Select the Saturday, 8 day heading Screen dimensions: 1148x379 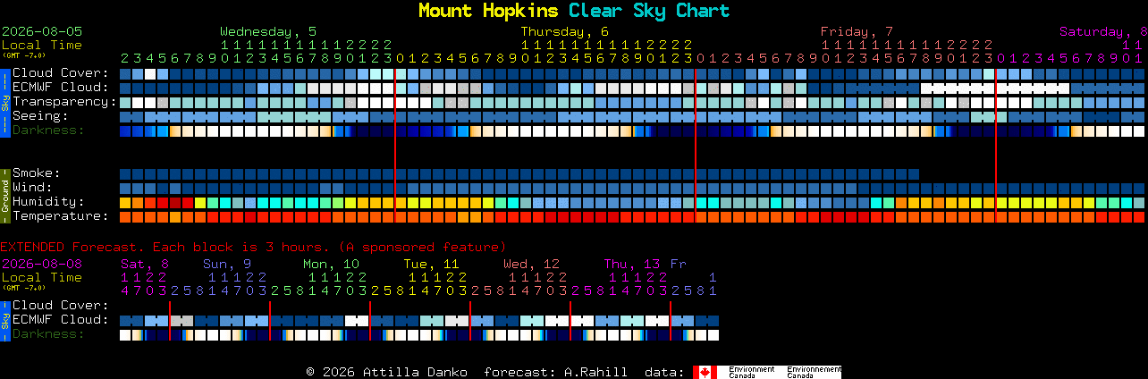coord(1103,31)
